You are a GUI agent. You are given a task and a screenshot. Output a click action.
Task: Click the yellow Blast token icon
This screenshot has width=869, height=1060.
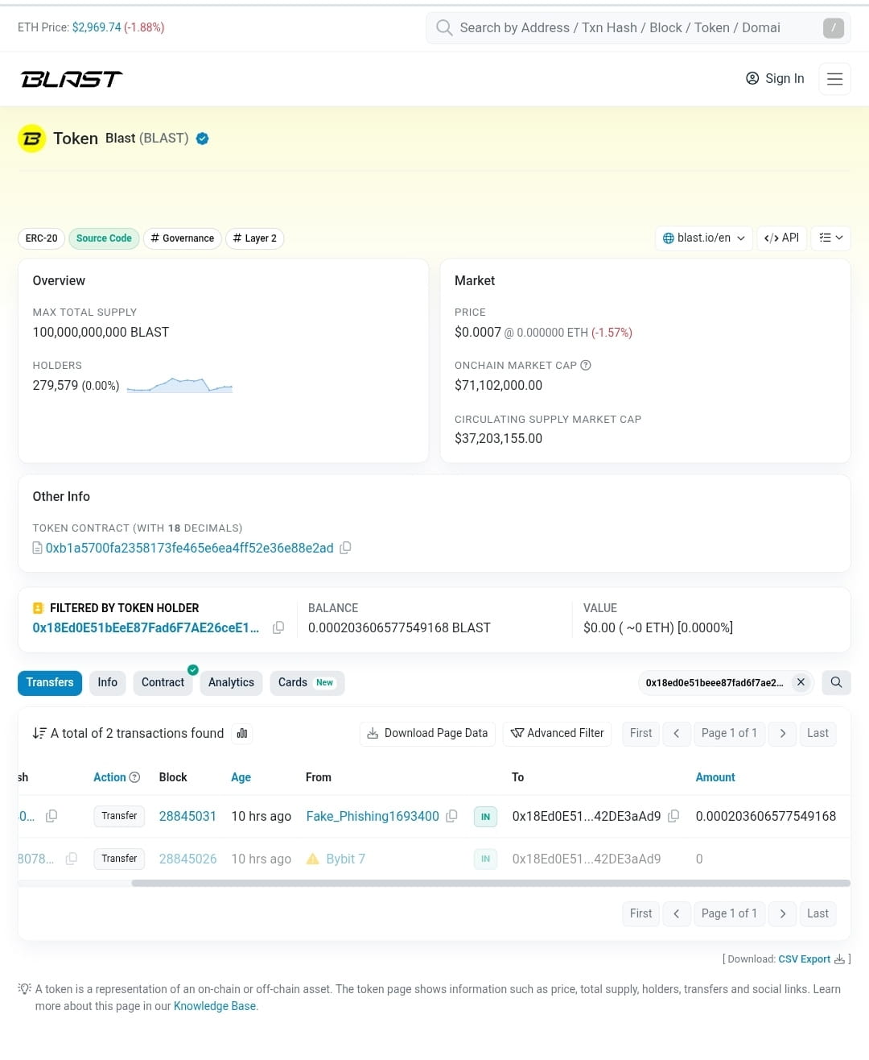pos(32,139)
